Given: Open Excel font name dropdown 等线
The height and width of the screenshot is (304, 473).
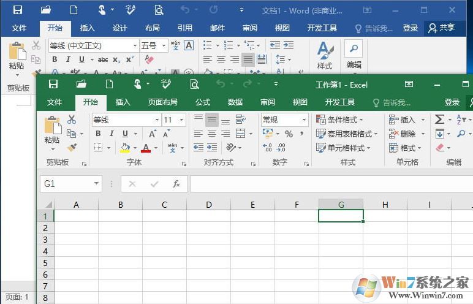Looking at the screenshot, I should click(x=157, y=120).
